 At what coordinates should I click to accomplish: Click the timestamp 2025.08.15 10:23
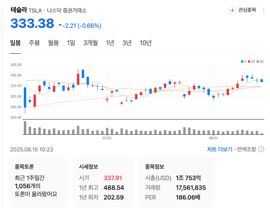pyautogui.click(x=31, y=149)
